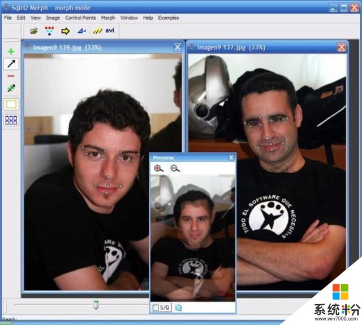Close the Imagen9 139.jpg window

[178, 47]
